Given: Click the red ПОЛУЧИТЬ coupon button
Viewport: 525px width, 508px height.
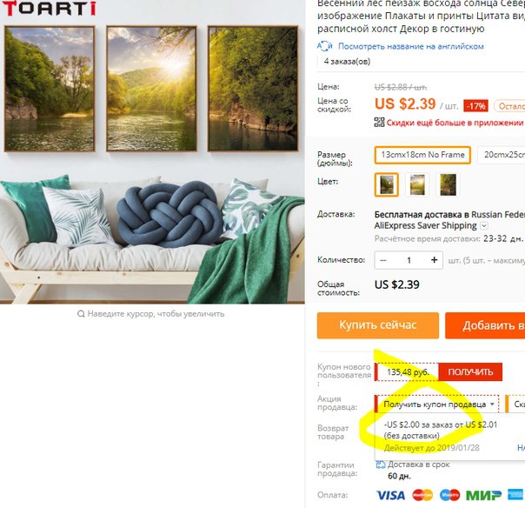Looking at the screenshot, I should [x=470, y=371].
